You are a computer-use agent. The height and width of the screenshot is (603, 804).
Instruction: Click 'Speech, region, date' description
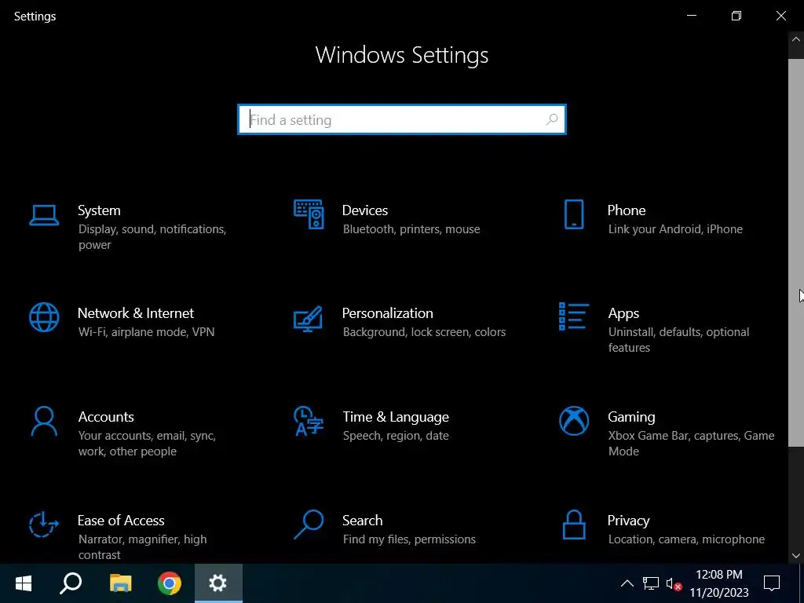click(x=396, y=436)
